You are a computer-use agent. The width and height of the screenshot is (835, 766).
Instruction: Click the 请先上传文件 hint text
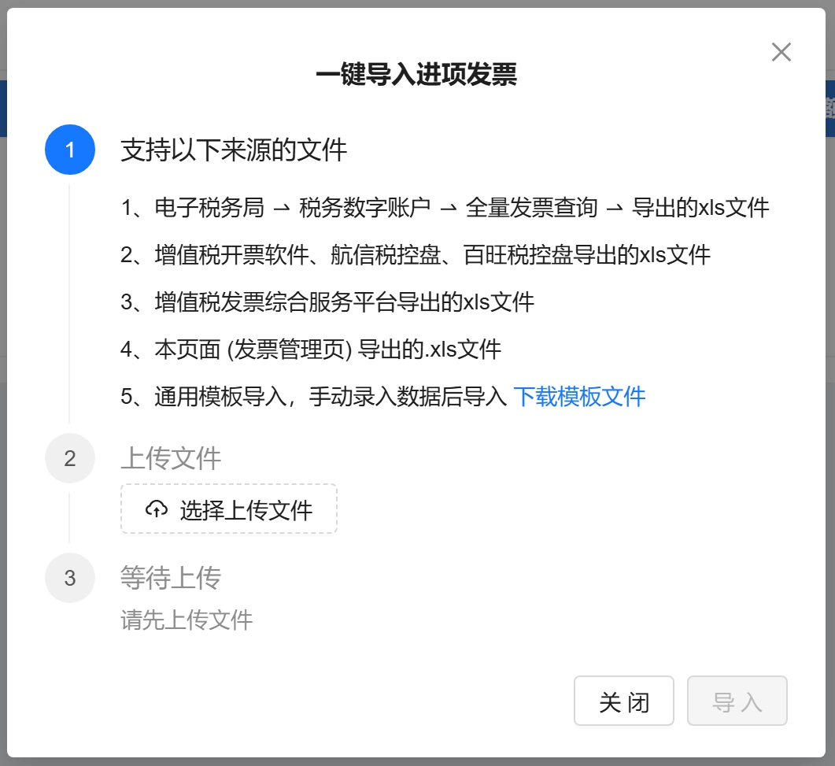pyautogui.click(x=187, y=620)
